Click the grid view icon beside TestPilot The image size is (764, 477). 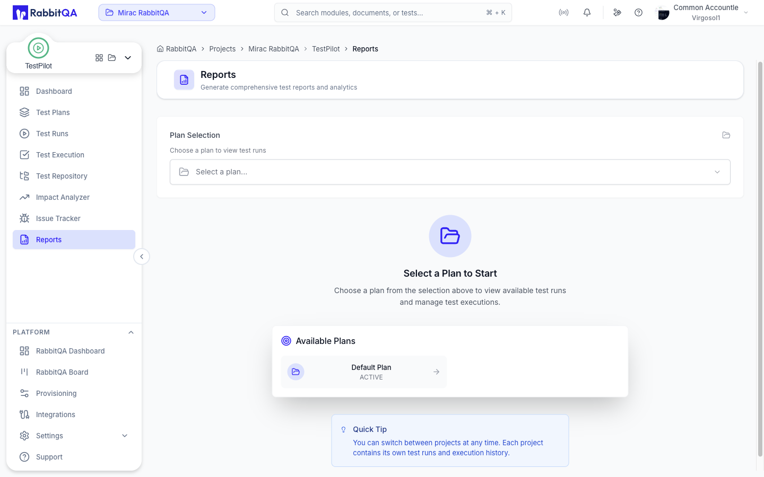coord(99,58)
